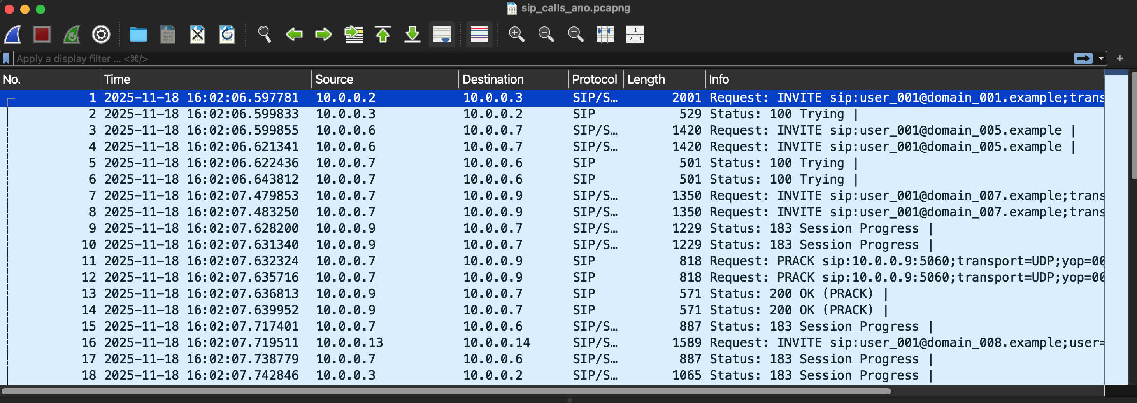Go to a specific packet number
Screen dimensions: 1137x403
tap(353, 34)
